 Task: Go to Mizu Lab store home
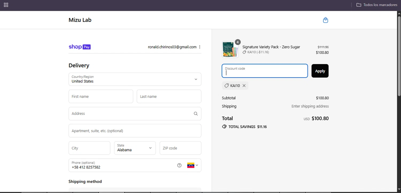pyautogui.click(x=80, y=20)
